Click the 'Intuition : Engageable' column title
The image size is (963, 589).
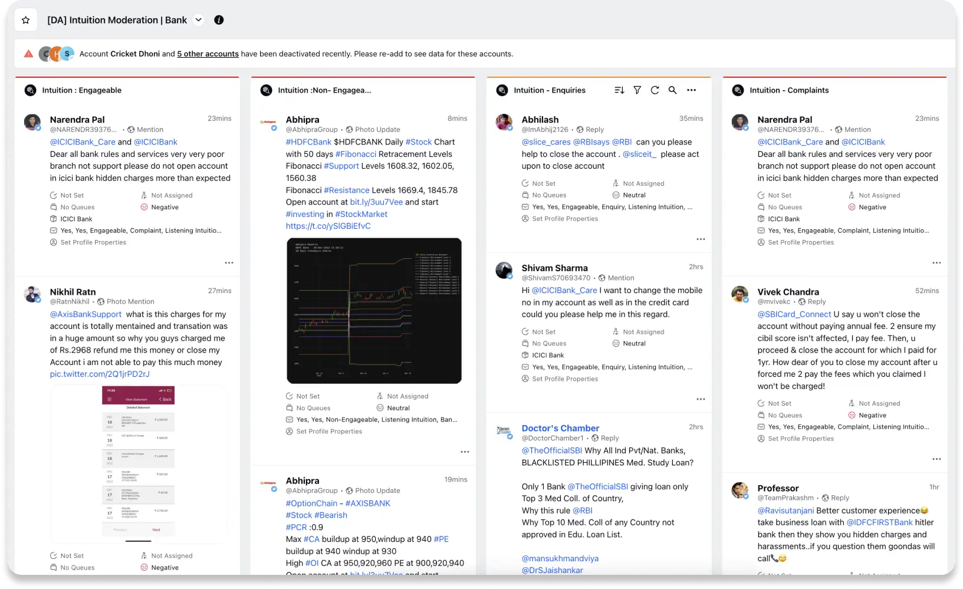[x=82, y=90]
